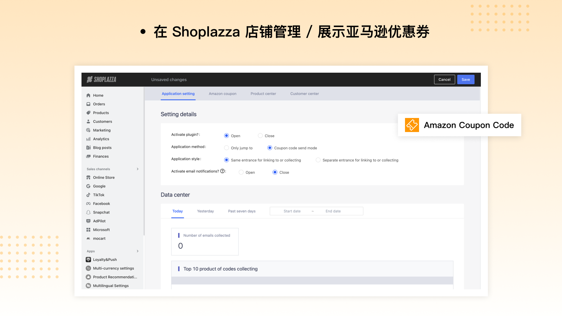Click the Number of emails collected card
Screen dimensions: 562x316
coord(205,242)
